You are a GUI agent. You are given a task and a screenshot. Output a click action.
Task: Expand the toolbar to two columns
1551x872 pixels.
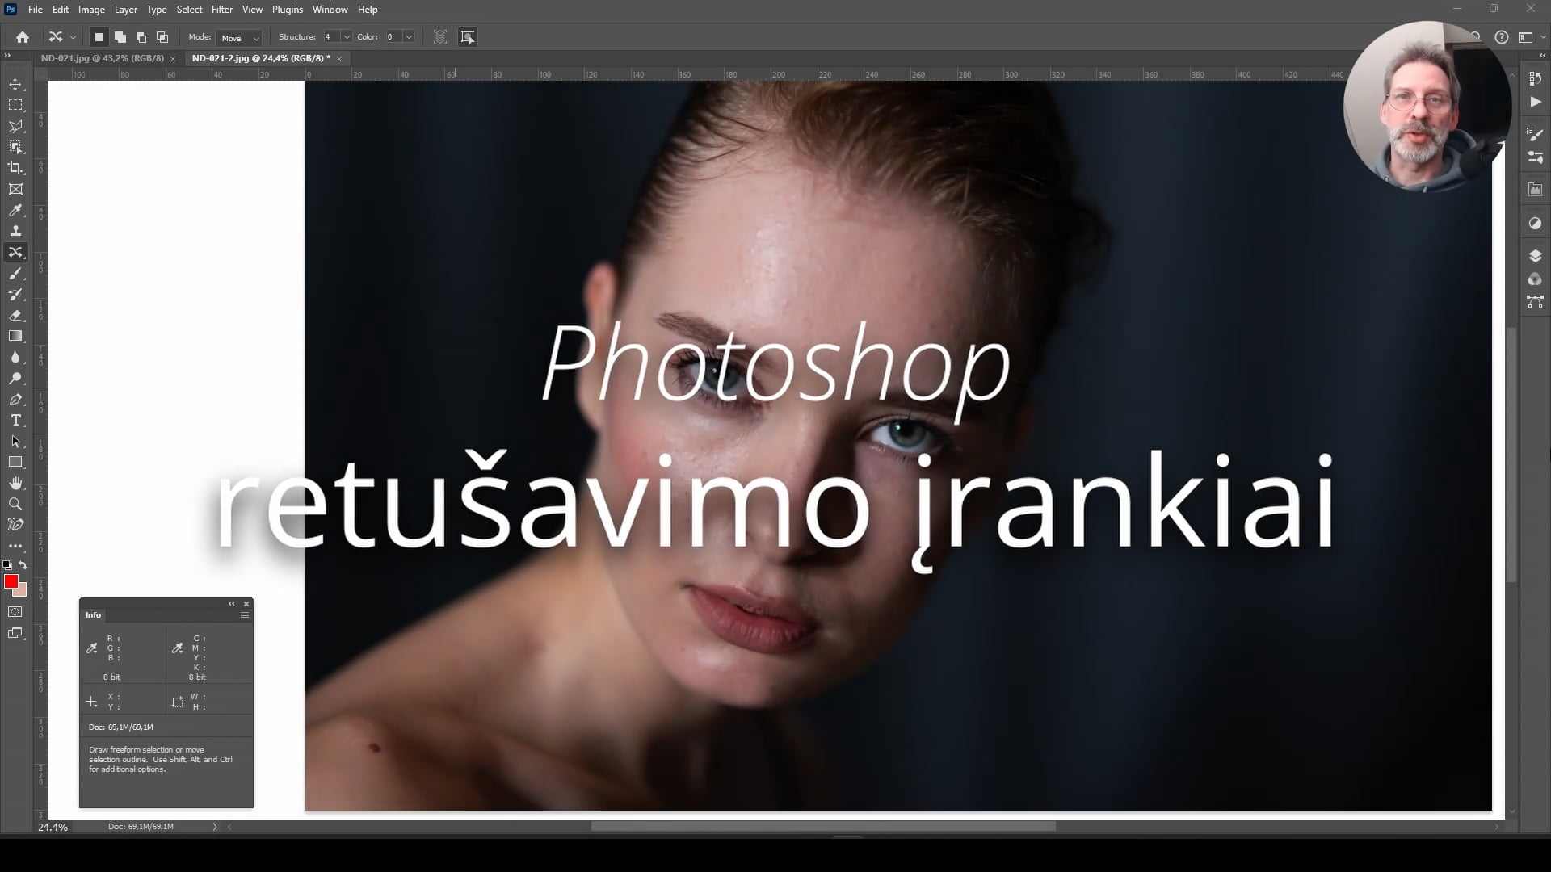[x=7, y=56]
